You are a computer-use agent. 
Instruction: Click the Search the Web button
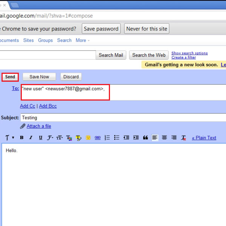[149, 55]
